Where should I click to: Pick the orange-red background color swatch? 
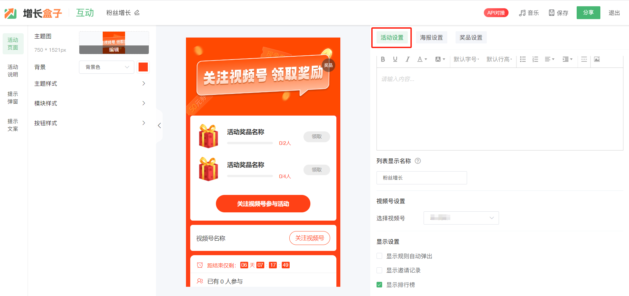143,67
